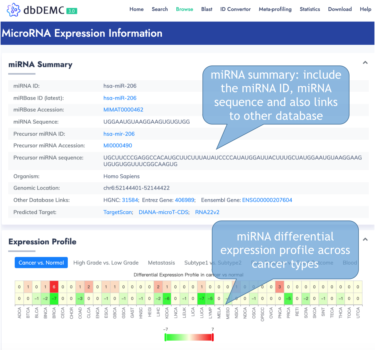Viewport: 375px width, 350px height.
Task: Switch to the Blood tab
Action: point(350,262)
